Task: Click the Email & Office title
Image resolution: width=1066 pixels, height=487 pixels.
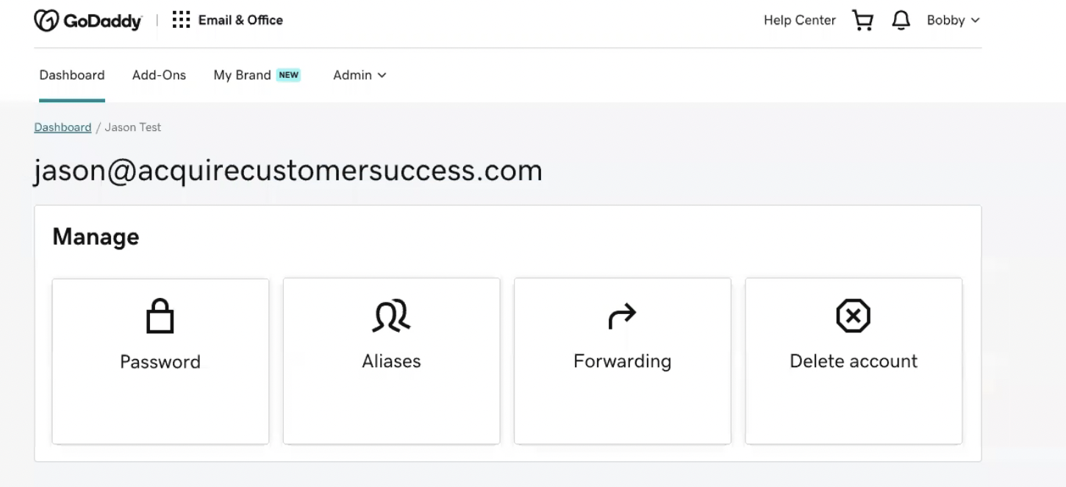Action: [x=240, y=20]
